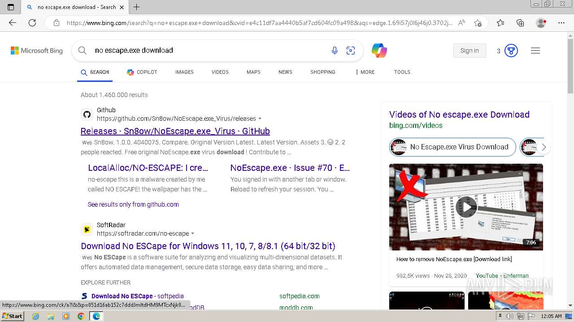The width and height of the screenshot is (574, 322).
Task: Open Download No EScape softpedia link
Action: 138,296
